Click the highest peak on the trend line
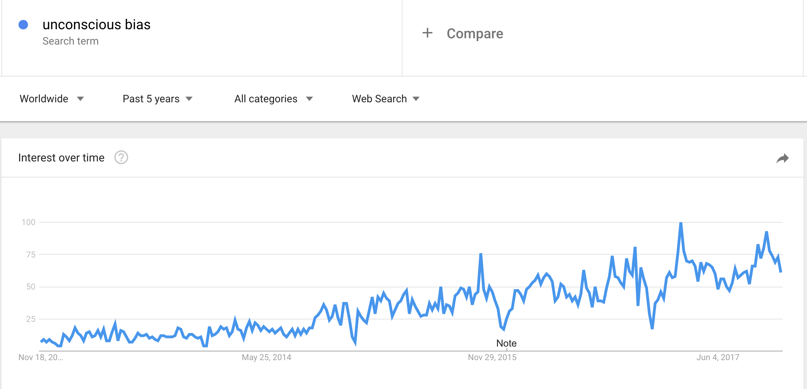 (681, 223)
